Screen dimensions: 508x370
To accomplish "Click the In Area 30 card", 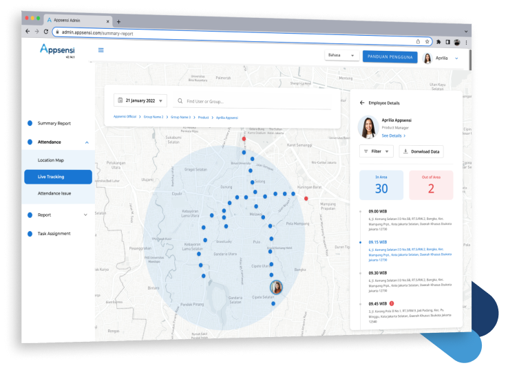I will point(381,185).
